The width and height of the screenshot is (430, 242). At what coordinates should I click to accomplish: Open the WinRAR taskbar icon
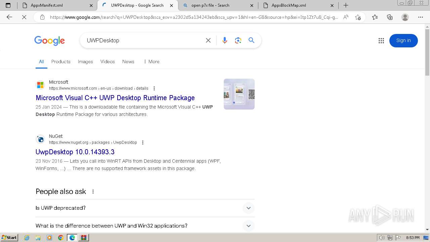tap(84, 238)
